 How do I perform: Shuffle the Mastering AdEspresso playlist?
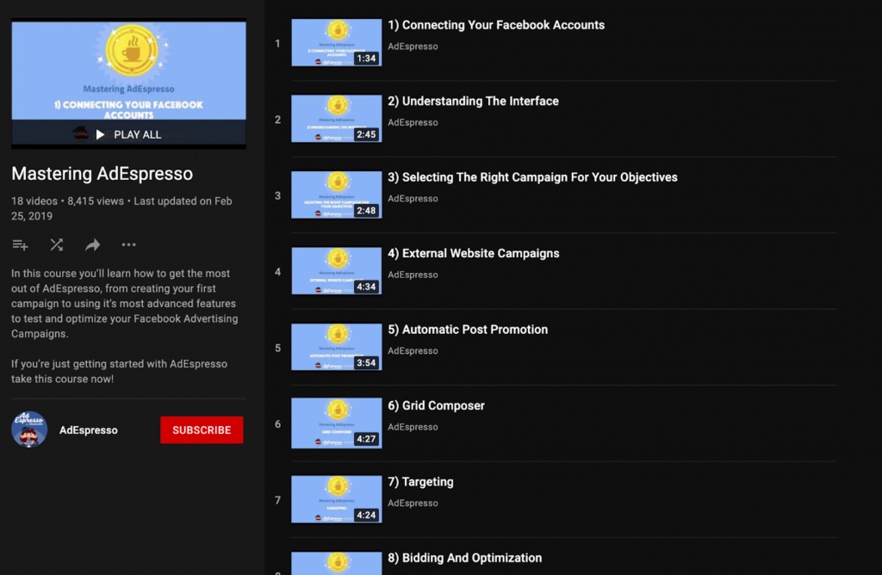click(56, 245)
